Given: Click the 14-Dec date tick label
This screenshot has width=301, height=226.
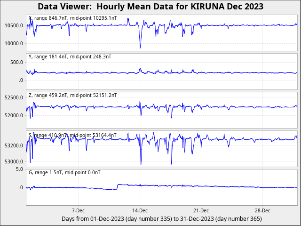Looking at the screenshot, I should (x=140, y=210).
